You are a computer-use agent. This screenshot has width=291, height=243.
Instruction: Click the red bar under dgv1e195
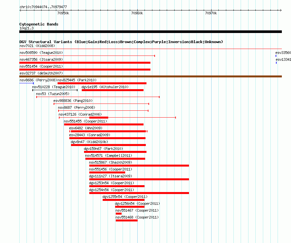pos(113,90)
